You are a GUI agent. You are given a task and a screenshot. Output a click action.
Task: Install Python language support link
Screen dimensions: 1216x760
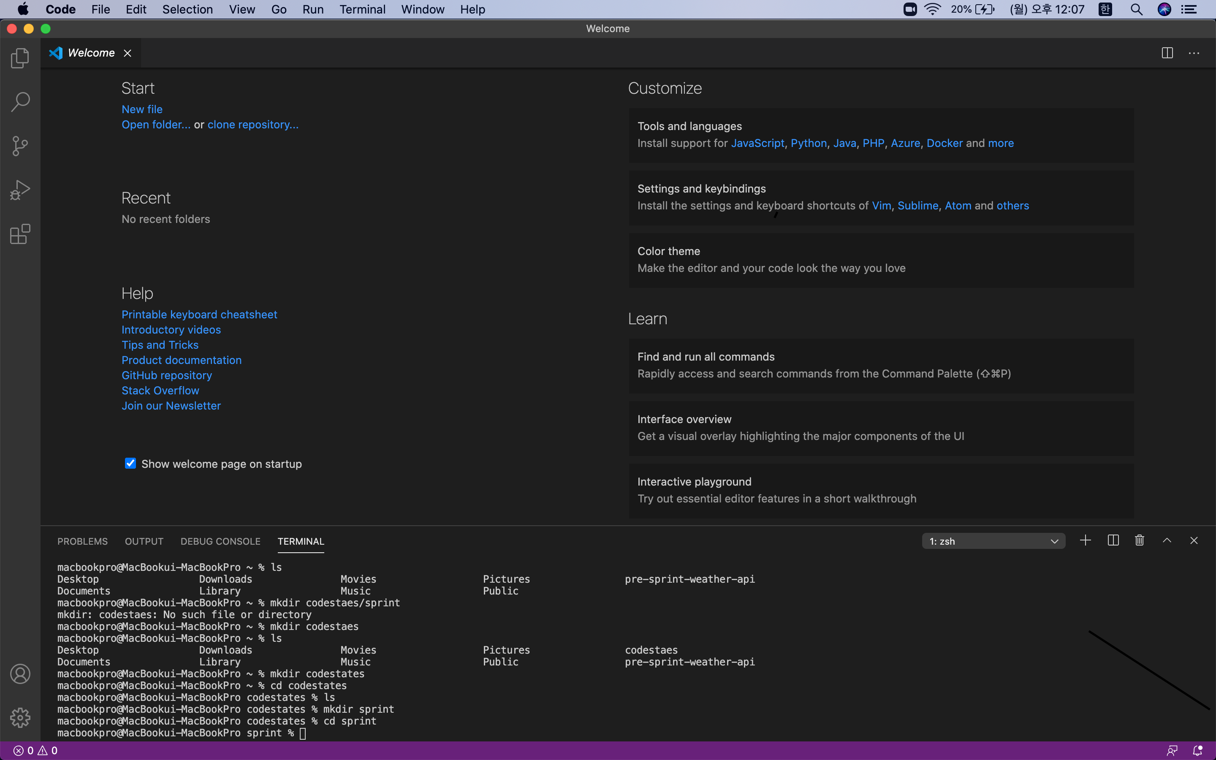point(809,143)
